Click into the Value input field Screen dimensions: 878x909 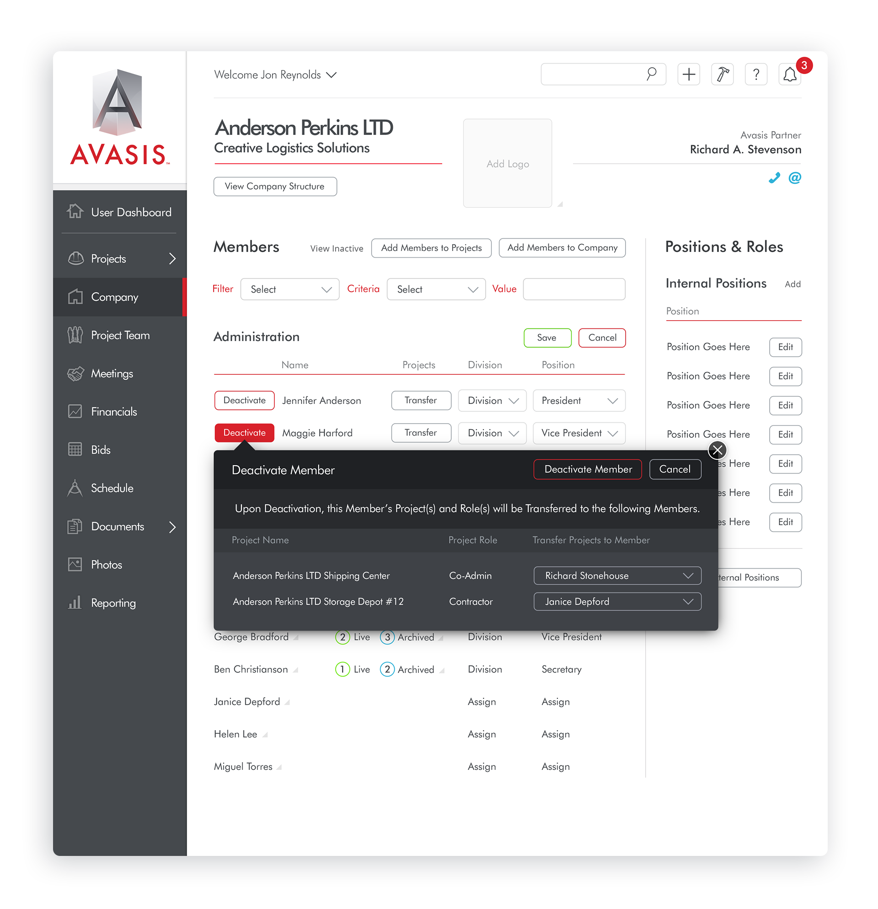click(574, 289)
